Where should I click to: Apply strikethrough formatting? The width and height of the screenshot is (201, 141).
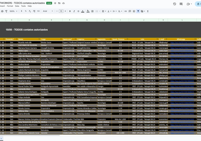pyautogui.click(x=78, y=11)
